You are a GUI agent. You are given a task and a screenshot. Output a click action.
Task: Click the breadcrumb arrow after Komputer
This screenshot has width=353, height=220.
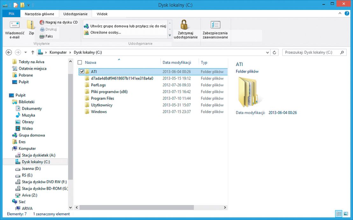pyautogui.click(x=70, y=52)
